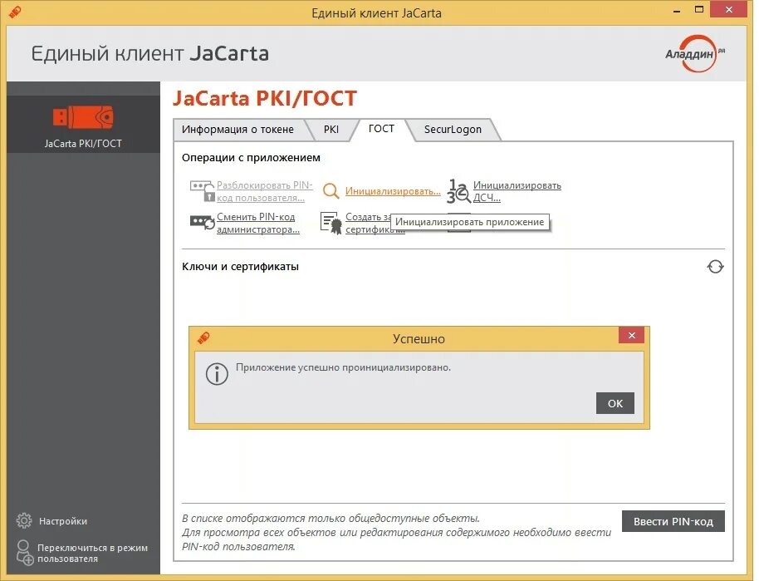Click the JaCarta app icon in the main title bar
759x581 pixels.
point(15,12)
